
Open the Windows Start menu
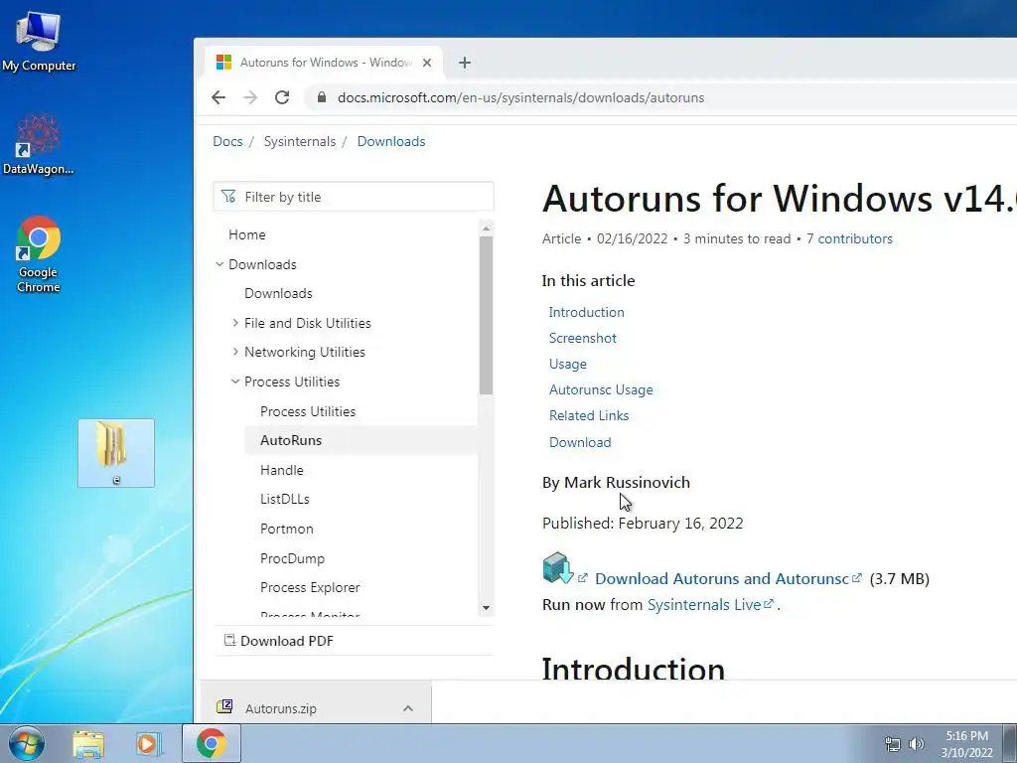coord(27,743)
